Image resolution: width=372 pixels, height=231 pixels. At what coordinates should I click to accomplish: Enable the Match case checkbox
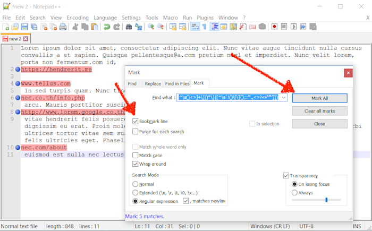[x=135, y=156]
